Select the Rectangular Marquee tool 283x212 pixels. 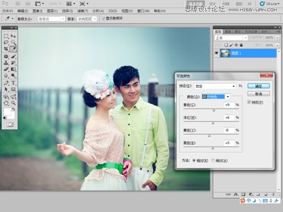(x=6, y=36)
